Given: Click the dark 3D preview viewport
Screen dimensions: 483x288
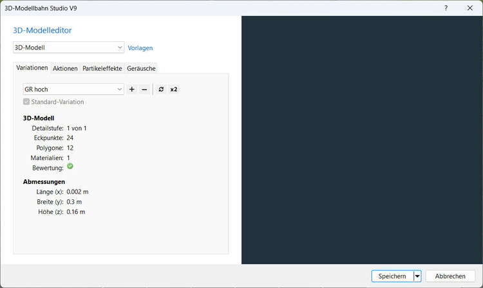Looking at the screenshot, I should tap(362, 140).
